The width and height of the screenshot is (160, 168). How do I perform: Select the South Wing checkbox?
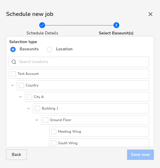tap(54, 143)
